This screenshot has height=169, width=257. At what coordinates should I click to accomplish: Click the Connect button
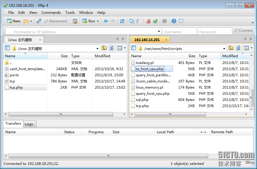[x=243, y=31]
